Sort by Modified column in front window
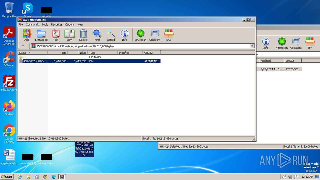 130,53
